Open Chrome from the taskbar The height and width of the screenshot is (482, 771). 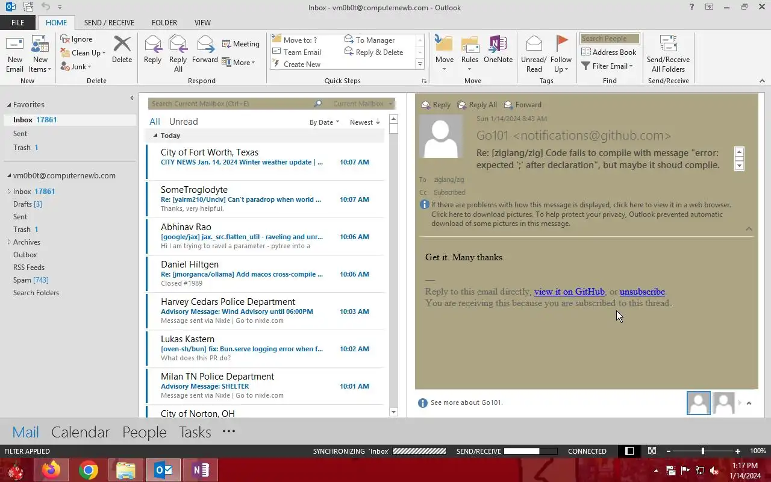click(x=89, y=470)
